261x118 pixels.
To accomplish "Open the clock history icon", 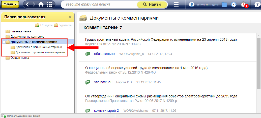I will coord(234,5).
